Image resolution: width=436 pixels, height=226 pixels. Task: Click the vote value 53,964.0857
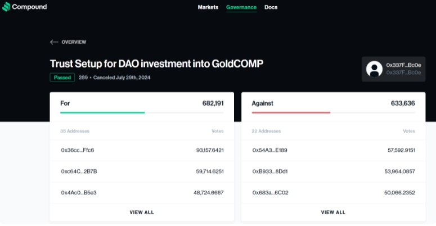(400, 171)
